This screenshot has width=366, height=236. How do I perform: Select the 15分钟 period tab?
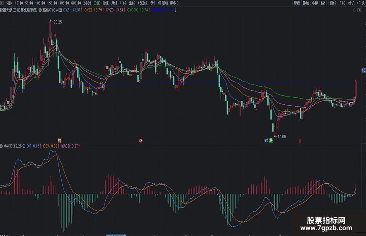52,3
